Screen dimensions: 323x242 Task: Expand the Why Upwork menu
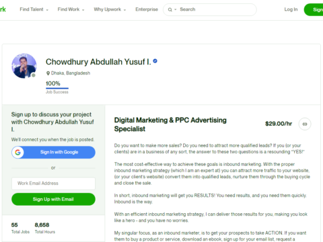point(110,9)
